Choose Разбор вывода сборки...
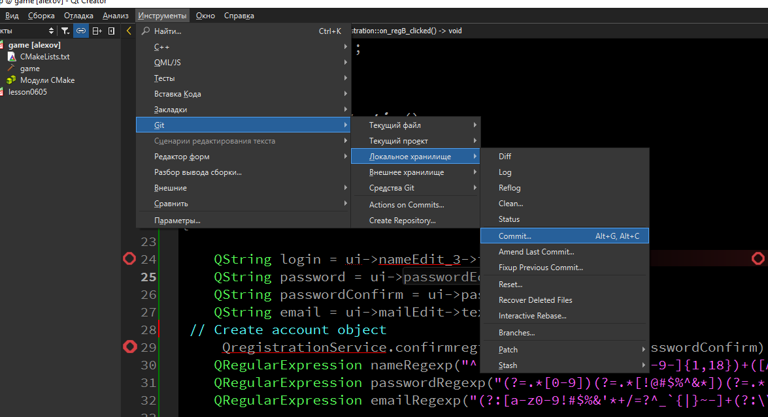Image resolution: width=768 pixels, height=417 pixels. point(243,172)
